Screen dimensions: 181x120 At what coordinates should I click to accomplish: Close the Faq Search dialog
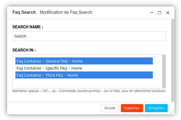pyautogui.click(x=168, y=13)
